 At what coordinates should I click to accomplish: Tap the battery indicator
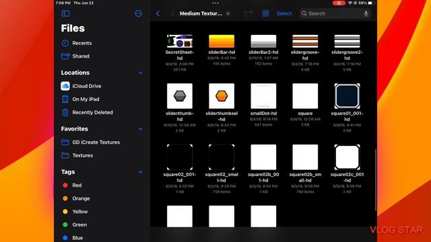click(x=370, y=3)
